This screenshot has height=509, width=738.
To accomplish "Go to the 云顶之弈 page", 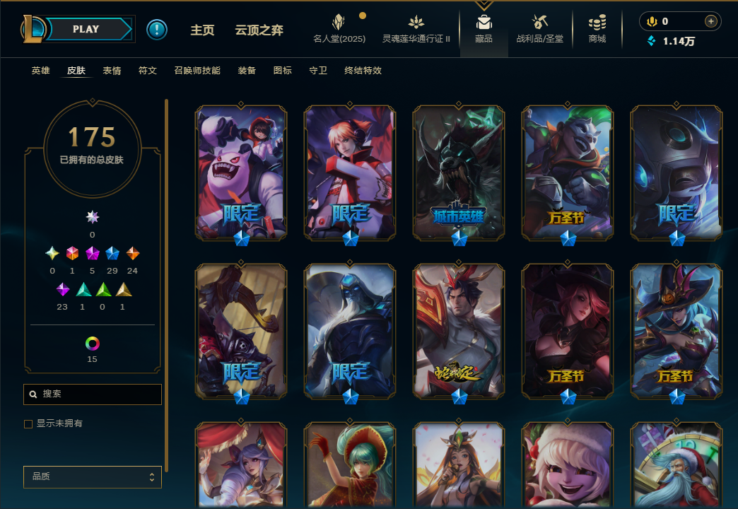I will click(x=259, y=30).
